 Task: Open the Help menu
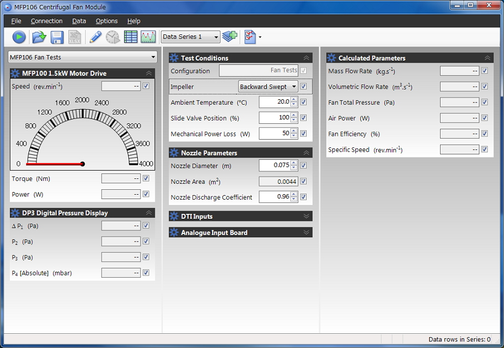(134, 21)
